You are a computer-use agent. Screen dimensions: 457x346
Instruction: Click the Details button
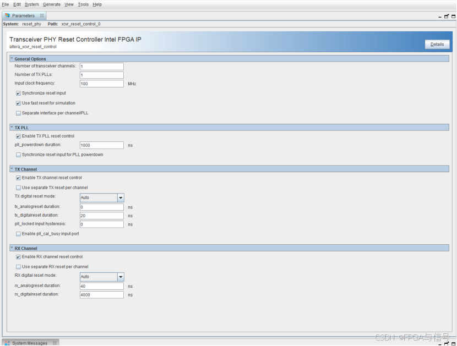click(437, 44)
